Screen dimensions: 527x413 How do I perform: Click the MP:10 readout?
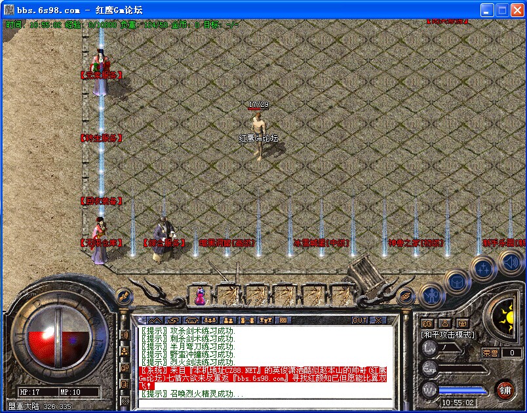point(70,392)
